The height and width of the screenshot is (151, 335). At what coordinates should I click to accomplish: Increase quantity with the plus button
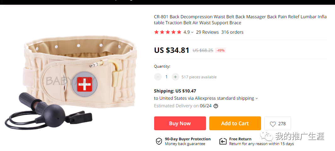176,77
